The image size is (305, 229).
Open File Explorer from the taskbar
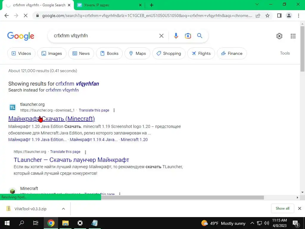coord(65,223)
